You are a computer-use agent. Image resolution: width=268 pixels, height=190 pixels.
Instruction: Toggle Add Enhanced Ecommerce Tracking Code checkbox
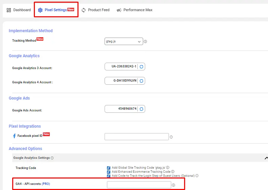coord(109,172)
